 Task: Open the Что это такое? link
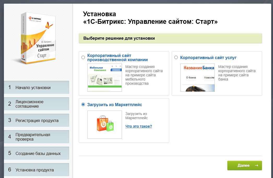click(x=139, y=127)
